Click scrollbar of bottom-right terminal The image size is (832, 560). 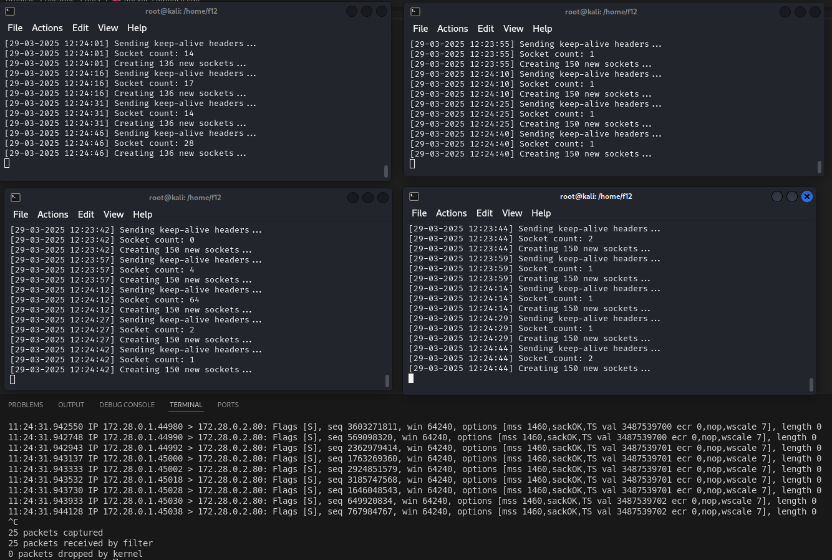(x=811, y=385)
